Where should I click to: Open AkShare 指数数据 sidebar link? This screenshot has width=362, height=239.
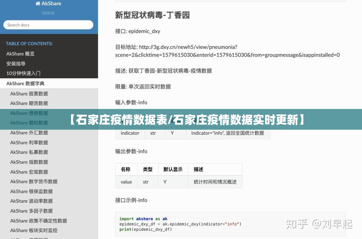[29, 162]
